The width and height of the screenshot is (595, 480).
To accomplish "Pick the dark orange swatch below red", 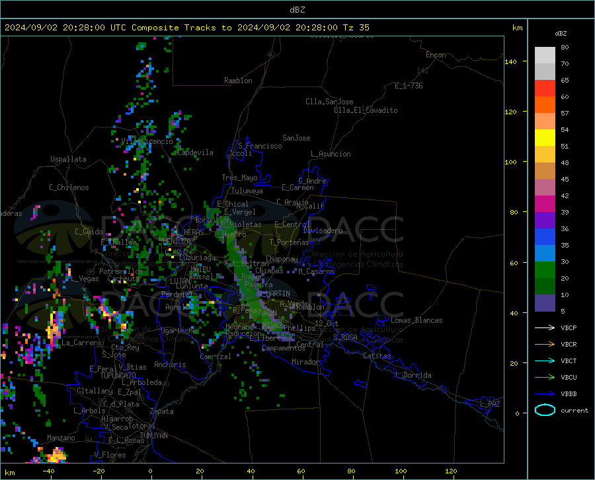I will (545, 104).
